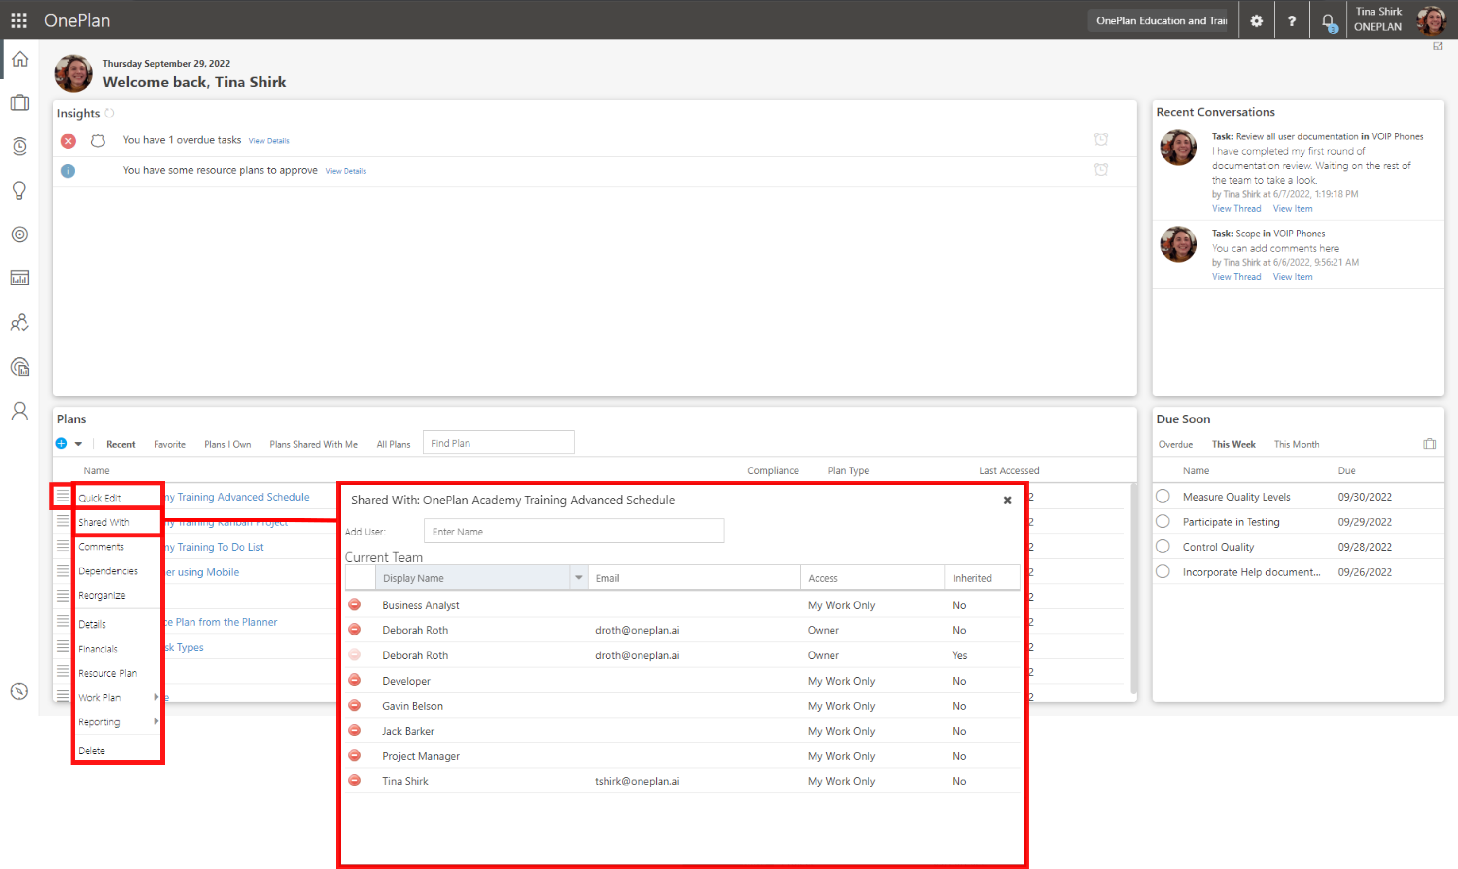Go to Home in the left sidebar
Viewport: 1458px width, 869px height.
[x=20, y=59]
